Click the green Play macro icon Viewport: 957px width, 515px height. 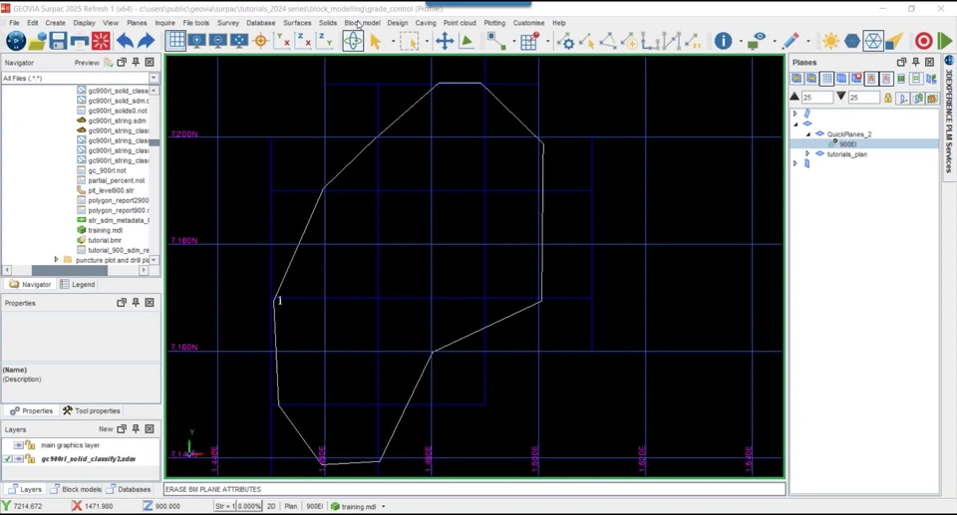[x=945, y=42]
